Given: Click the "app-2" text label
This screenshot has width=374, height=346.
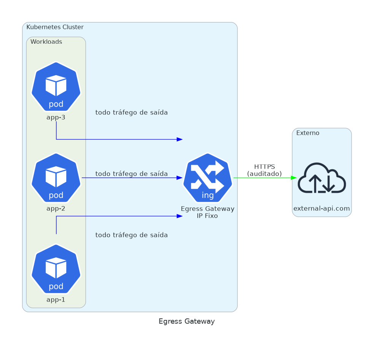Looking at the screenshot, I should 56,208.
